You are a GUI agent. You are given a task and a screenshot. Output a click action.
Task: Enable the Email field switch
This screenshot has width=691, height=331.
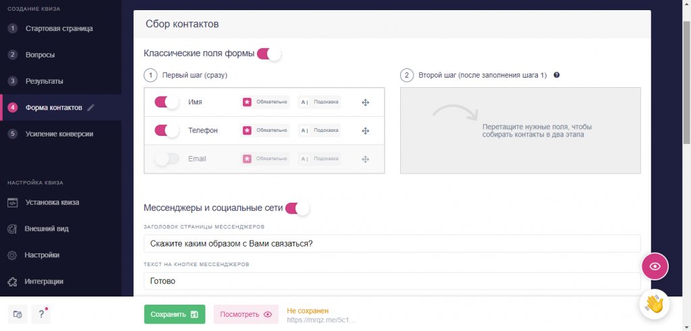coord(167,159)
